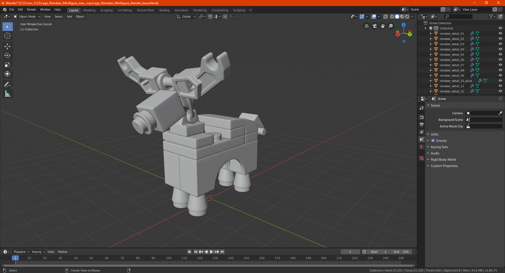
Task: Pick the Scale tool
Action: coord(7,65)
